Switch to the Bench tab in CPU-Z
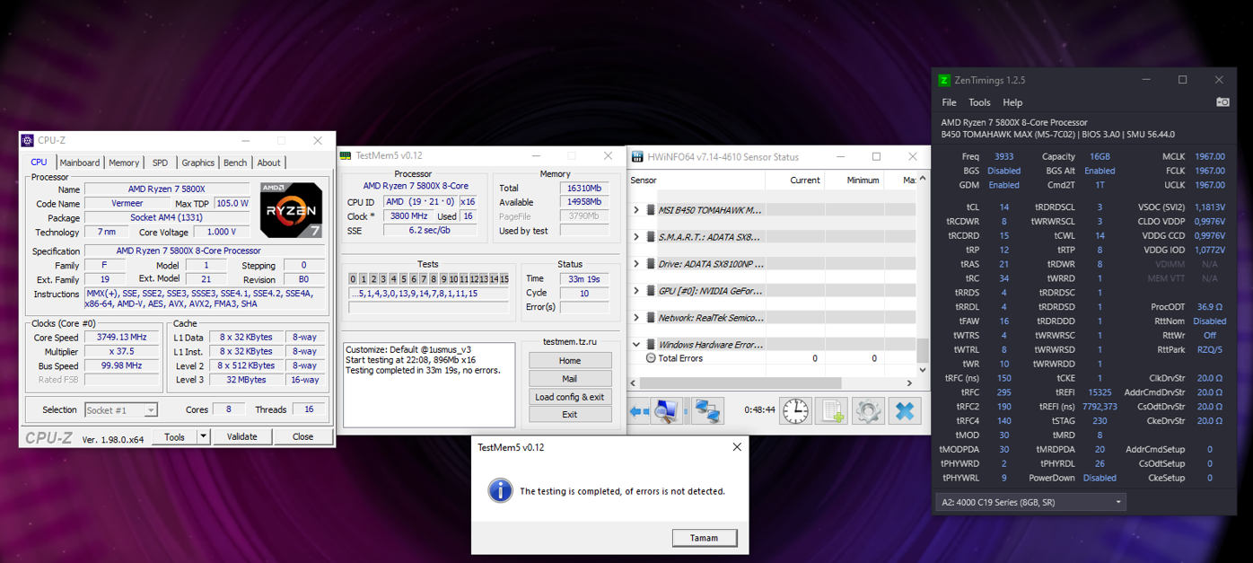The height and width of the screenshot is (563, 1253). (235, 163)
